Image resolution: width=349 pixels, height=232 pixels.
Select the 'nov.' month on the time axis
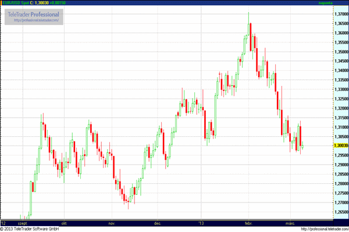112,223
